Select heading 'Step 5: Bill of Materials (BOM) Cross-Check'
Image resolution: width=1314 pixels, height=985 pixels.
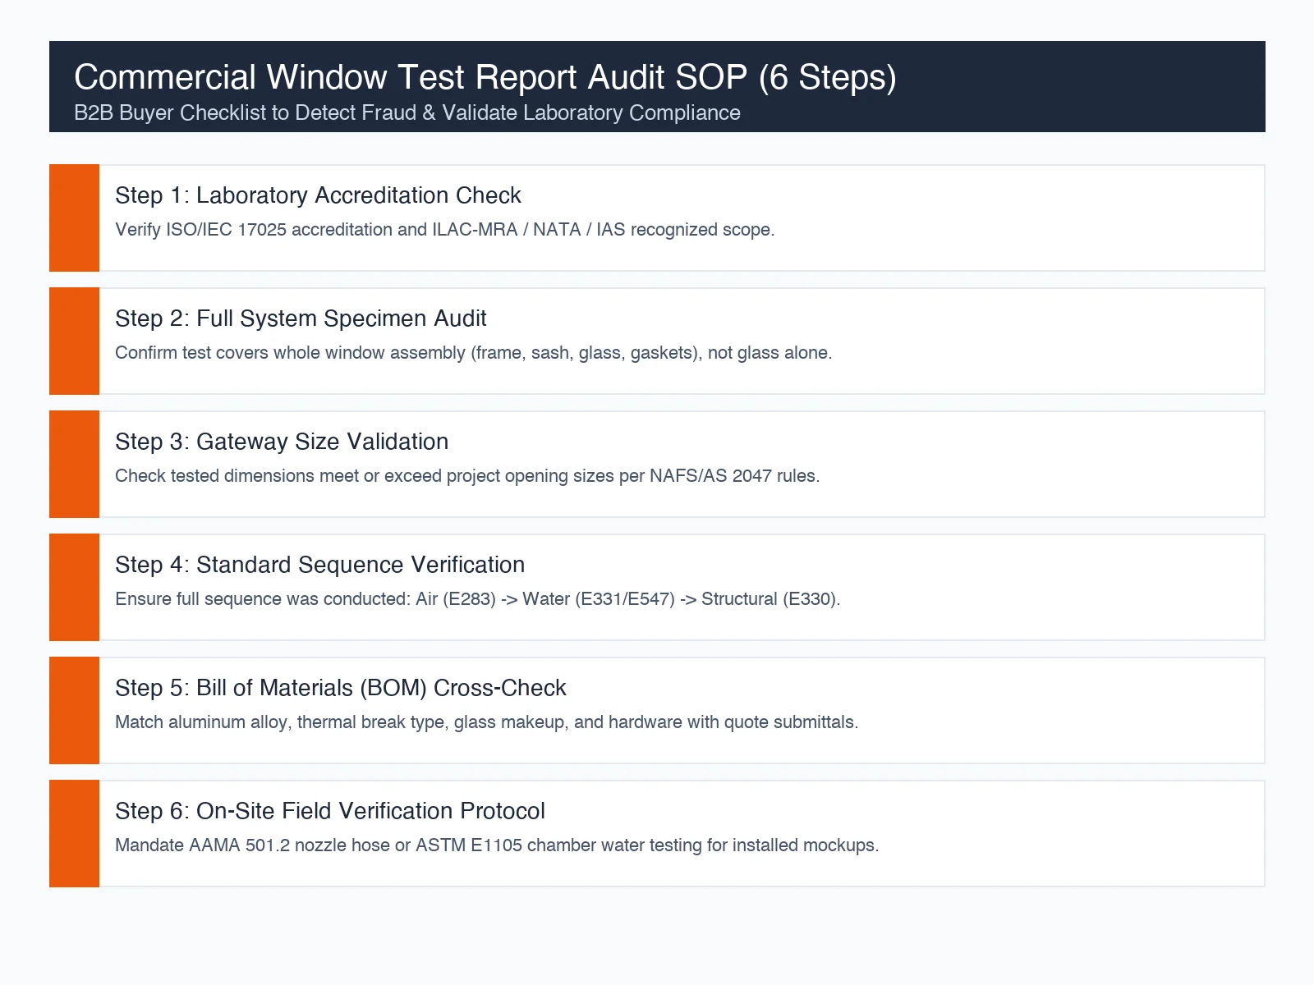click(x=341, y=688)
